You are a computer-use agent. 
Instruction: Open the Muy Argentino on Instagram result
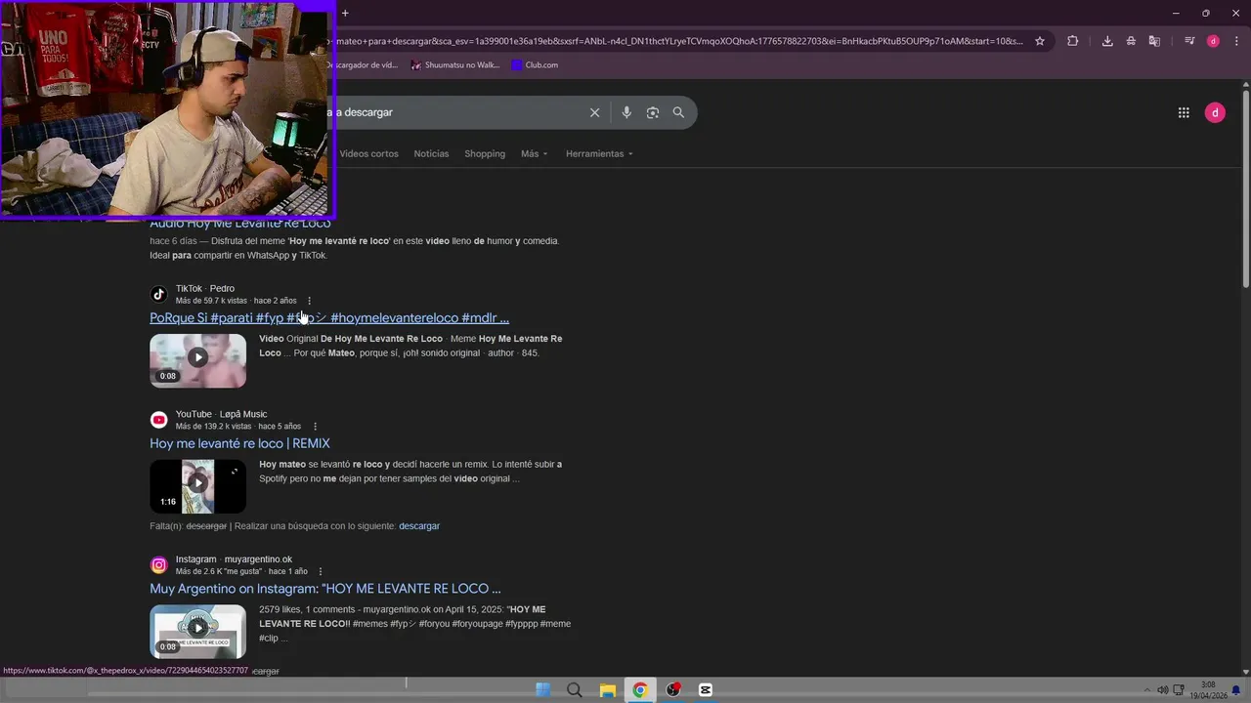click(x=325, y=589)
